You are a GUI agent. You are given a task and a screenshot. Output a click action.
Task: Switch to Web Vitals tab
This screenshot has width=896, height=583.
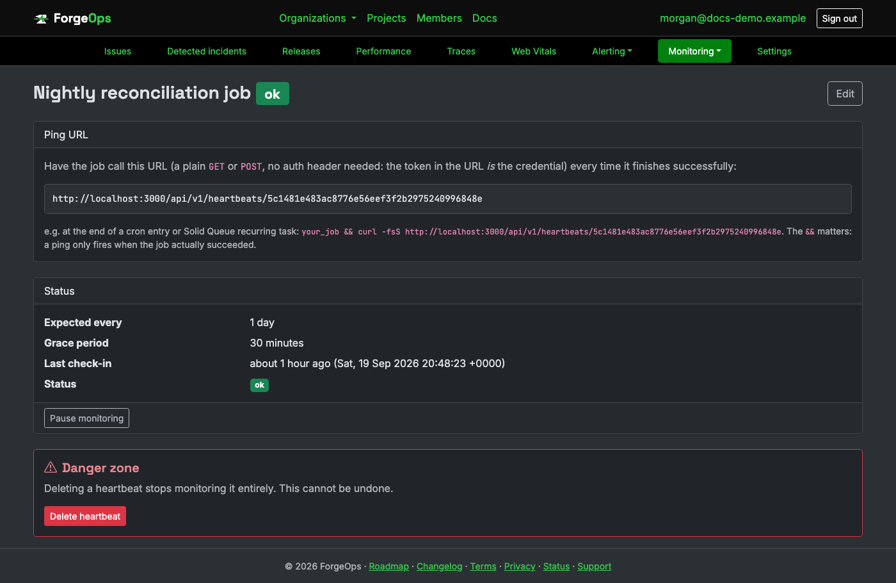534,51
